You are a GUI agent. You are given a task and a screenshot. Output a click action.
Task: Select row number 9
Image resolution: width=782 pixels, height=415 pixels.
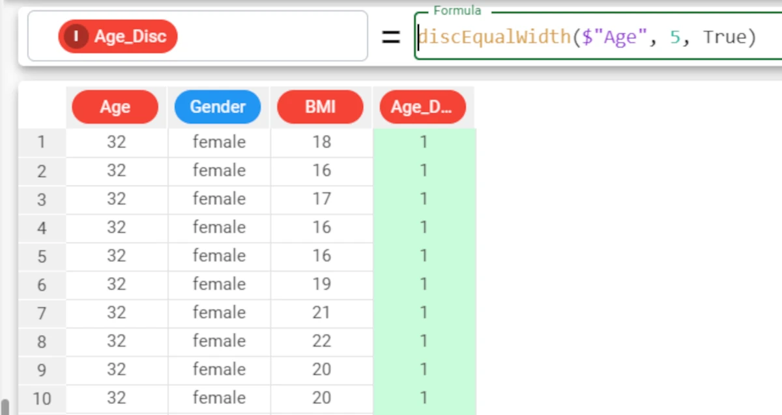point(42,370)
